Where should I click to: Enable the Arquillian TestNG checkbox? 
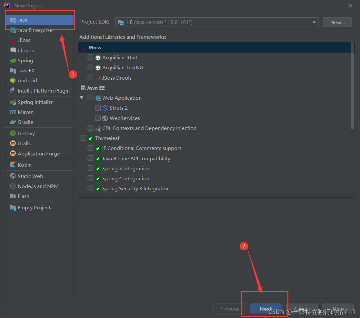click(90, 67)
